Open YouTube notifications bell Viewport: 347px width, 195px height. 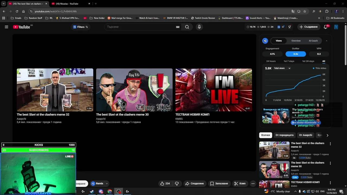tap(326, 27)
